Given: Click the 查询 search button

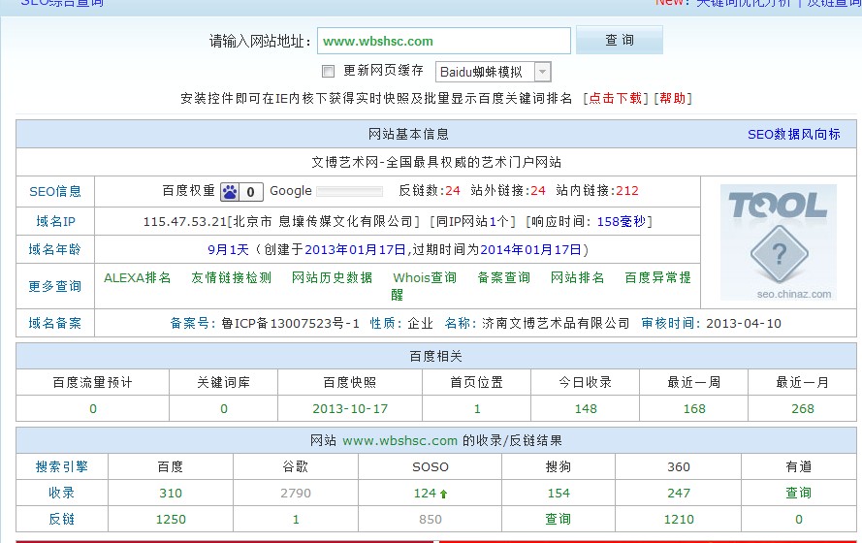Looking at the screenshot, I should (x=620, y=40).
